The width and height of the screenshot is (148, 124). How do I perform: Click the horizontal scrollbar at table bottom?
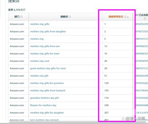[x=78, y=122]
